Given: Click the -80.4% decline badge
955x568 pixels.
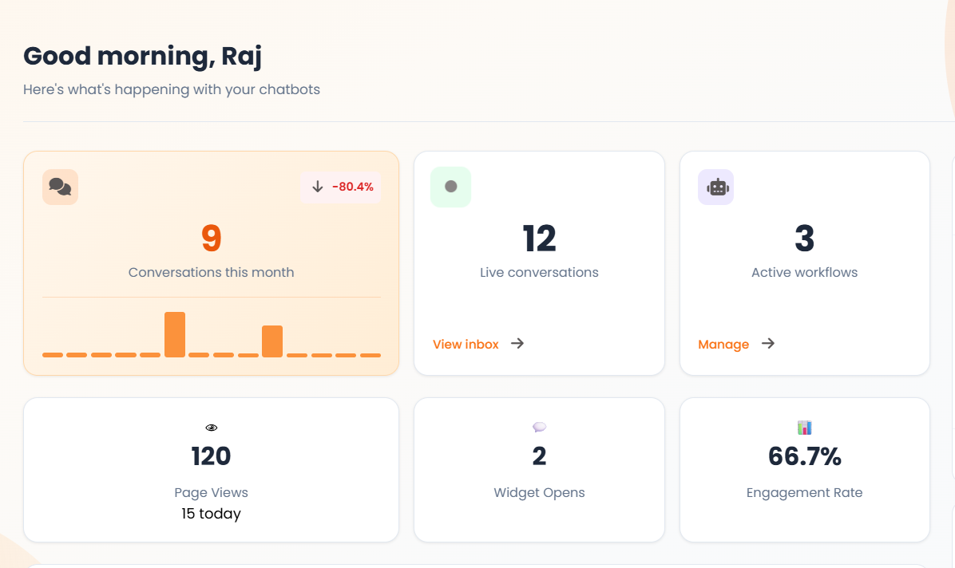Looking at the screenshot, I should coord(341,187).
